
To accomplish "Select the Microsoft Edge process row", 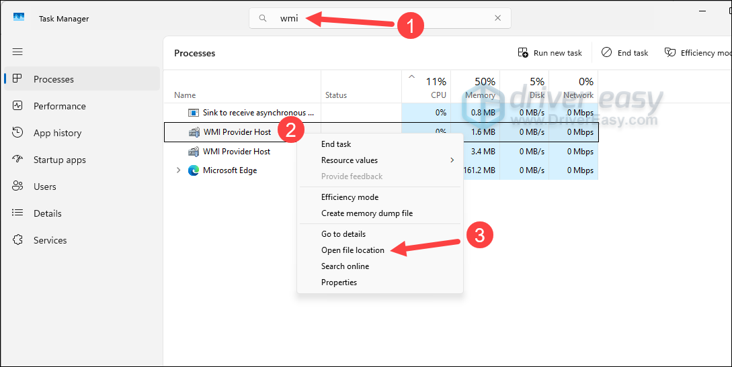I will 381,170.
